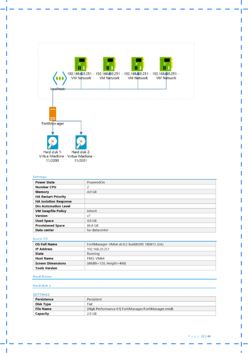
Task: Click the 'Settings' section heading
Action: click(39, 177)
